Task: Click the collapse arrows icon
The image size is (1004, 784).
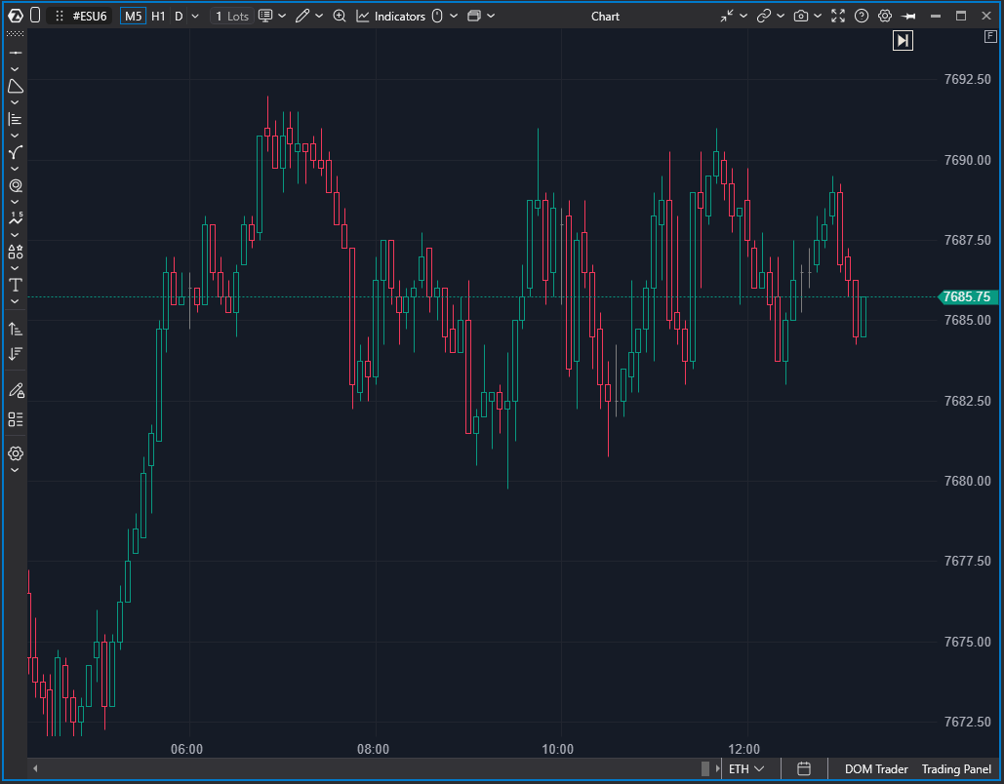Action: tap(727, 16)
